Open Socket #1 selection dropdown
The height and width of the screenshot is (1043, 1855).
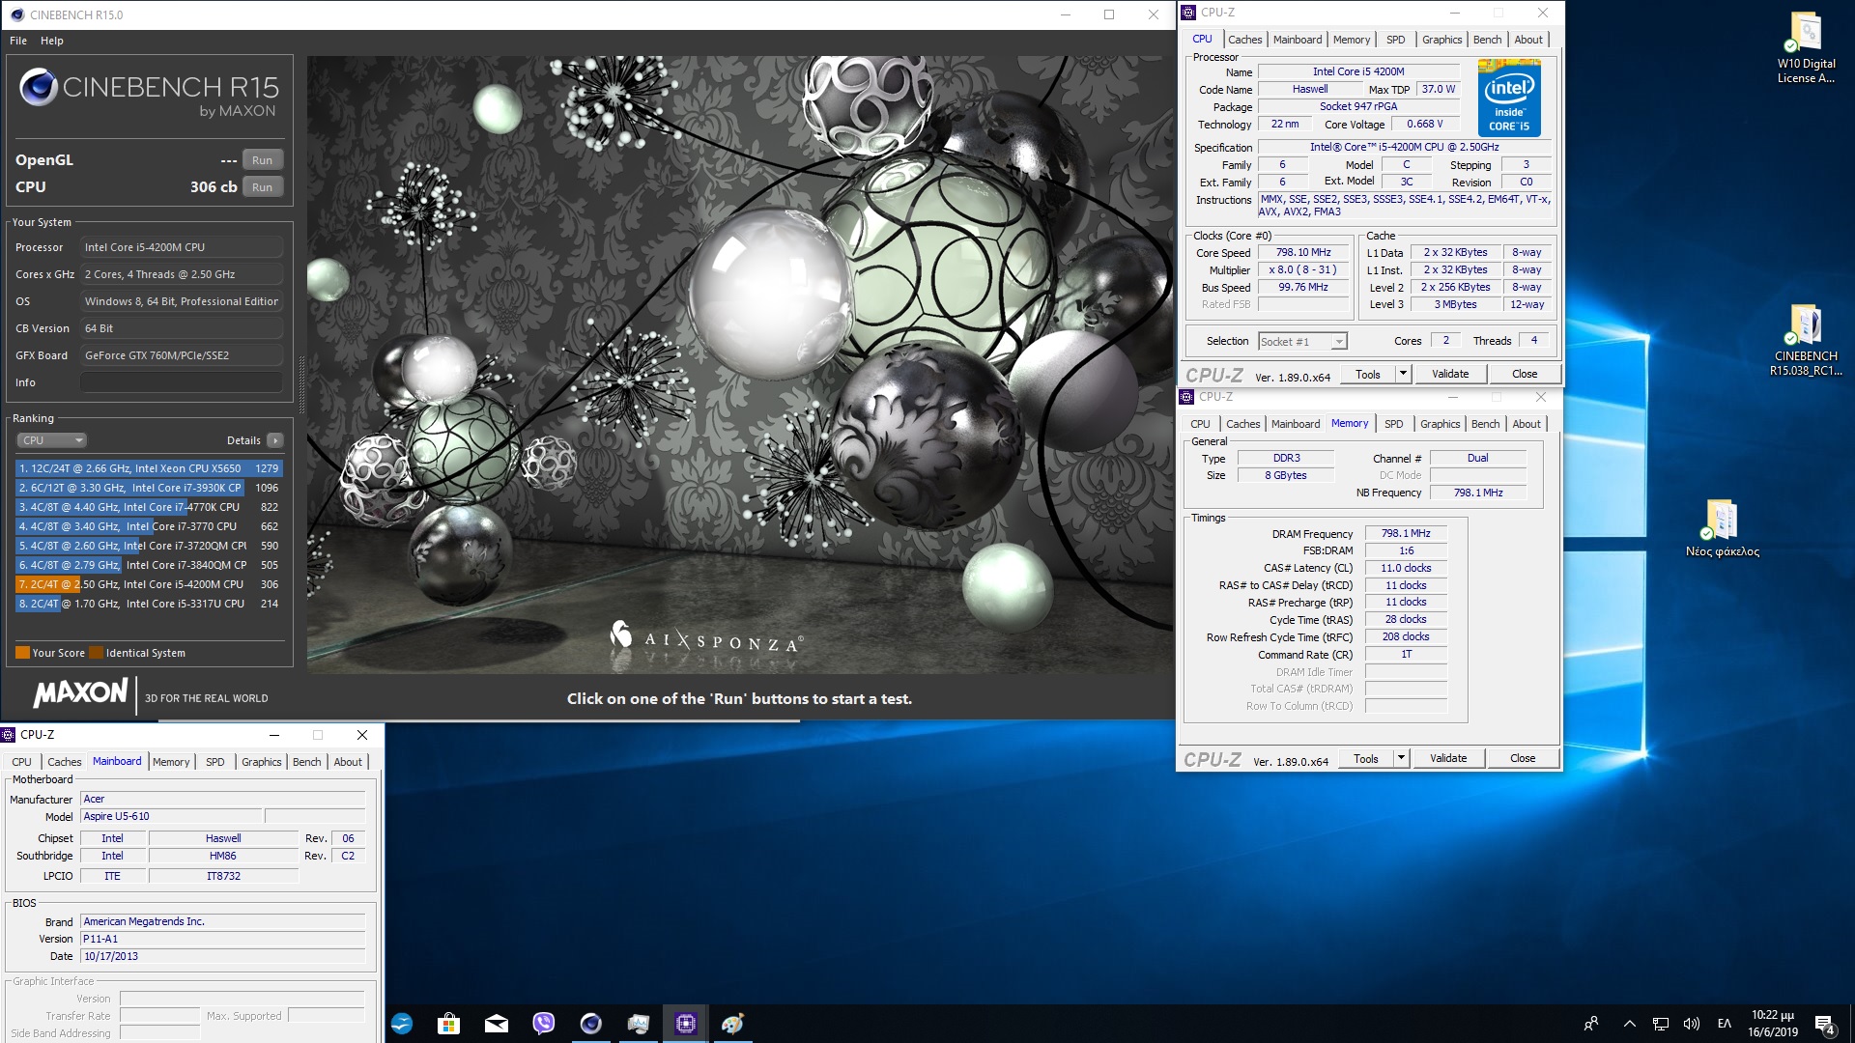pyautogui.click(x=1302, y=341)
